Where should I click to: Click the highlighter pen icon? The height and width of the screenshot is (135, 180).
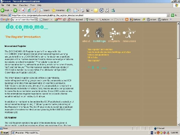[x=143, y=19]
